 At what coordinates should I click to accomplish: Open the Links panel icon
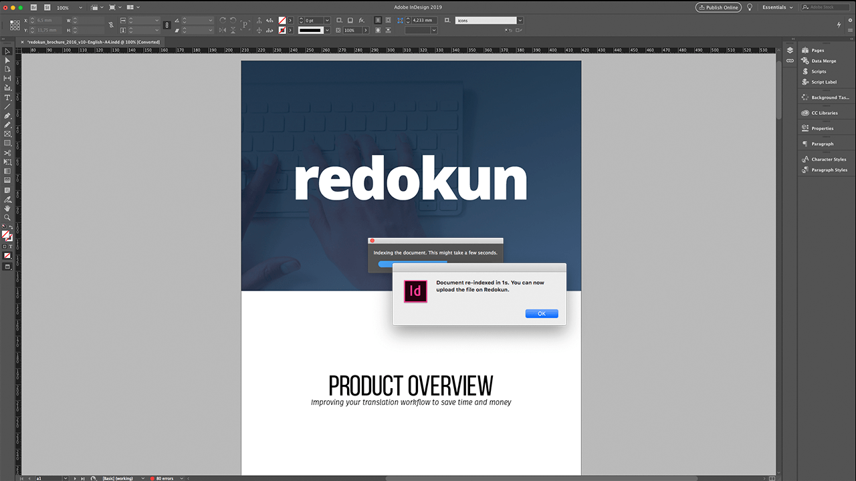coord(790,61)
